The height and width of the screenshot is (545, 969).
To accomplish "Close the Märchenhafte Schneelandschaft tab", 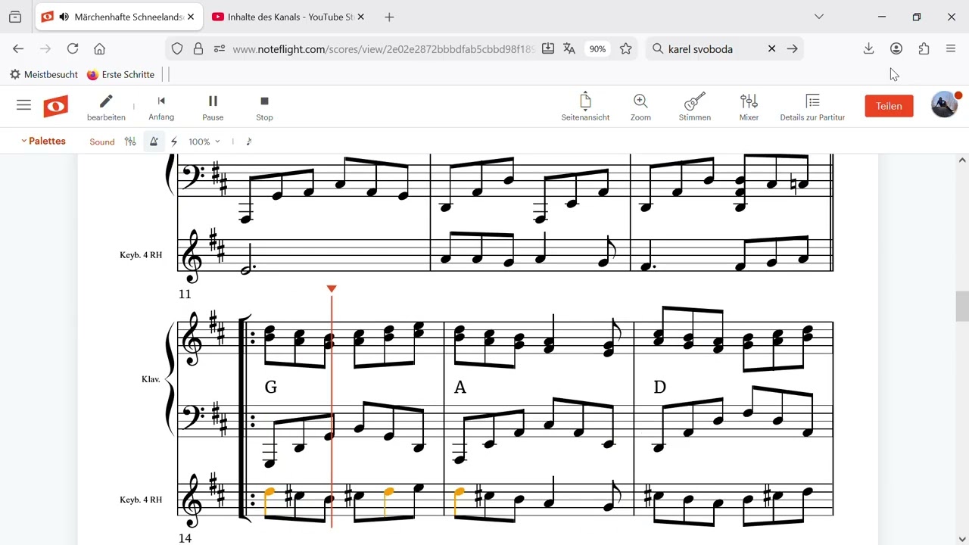I will [x=190, y=17].
